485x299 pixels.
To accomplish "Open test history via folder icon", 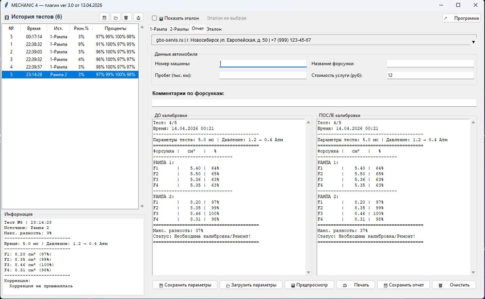I will [x=116, y=17].
